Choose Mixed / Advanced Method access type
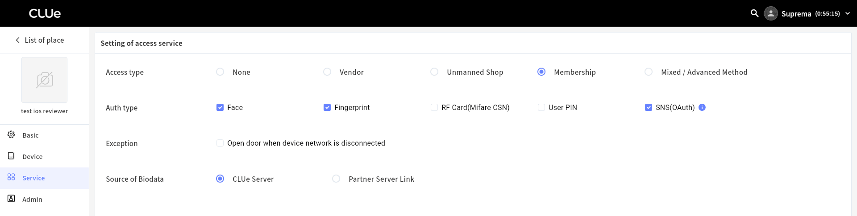The image size is (857, 216). [x=649, y=72]
